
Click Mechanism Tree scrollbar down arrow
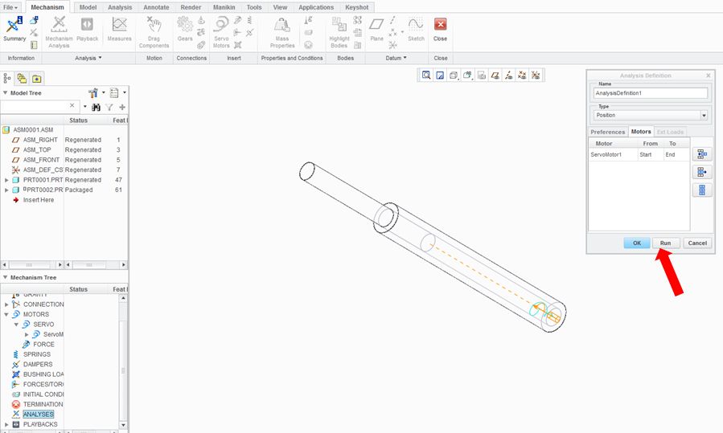tap(123, 425)
